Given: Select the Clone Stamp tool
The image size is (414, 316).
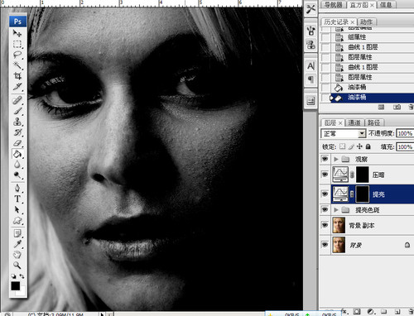Looking at the screenshot, I should pos(17,122).
